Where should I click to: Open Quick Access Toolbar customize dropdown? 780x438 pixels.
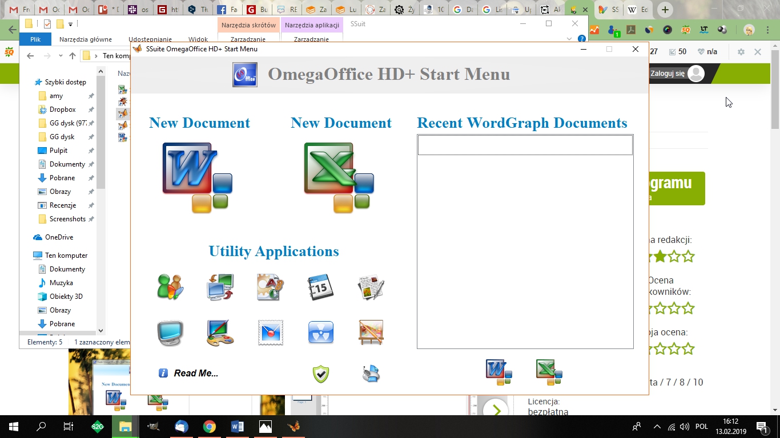coord(70,24)
